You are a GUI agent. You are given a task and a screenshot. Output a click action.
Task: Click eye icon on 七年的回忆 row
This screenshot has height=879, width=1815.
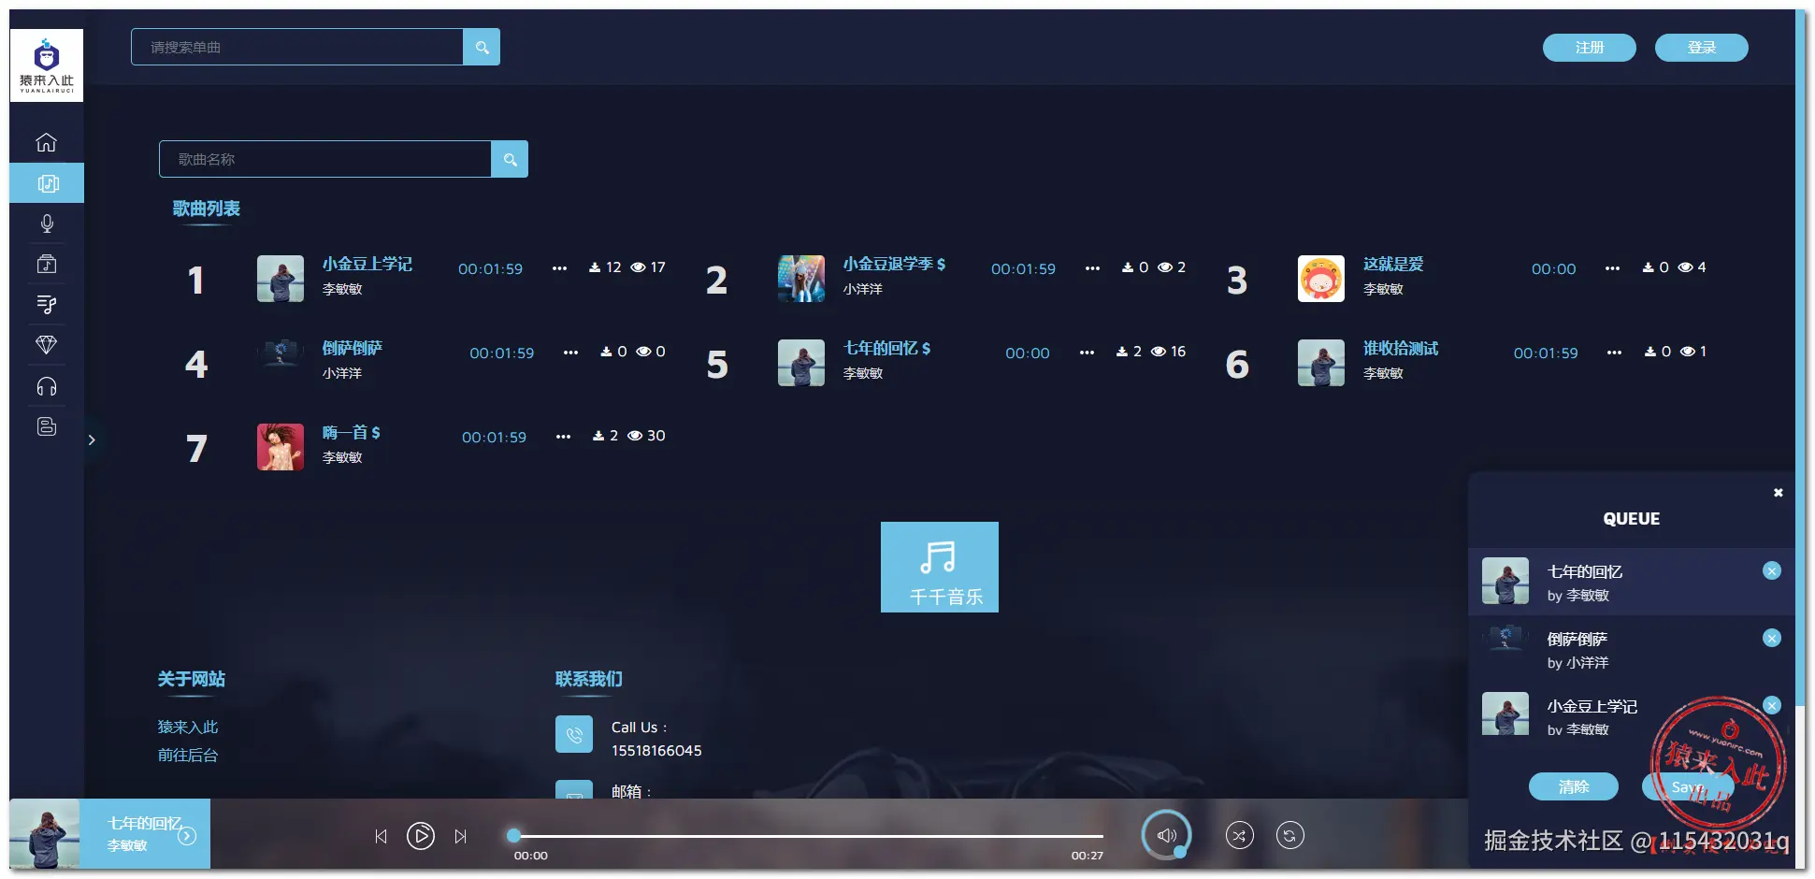[1159, 352]
